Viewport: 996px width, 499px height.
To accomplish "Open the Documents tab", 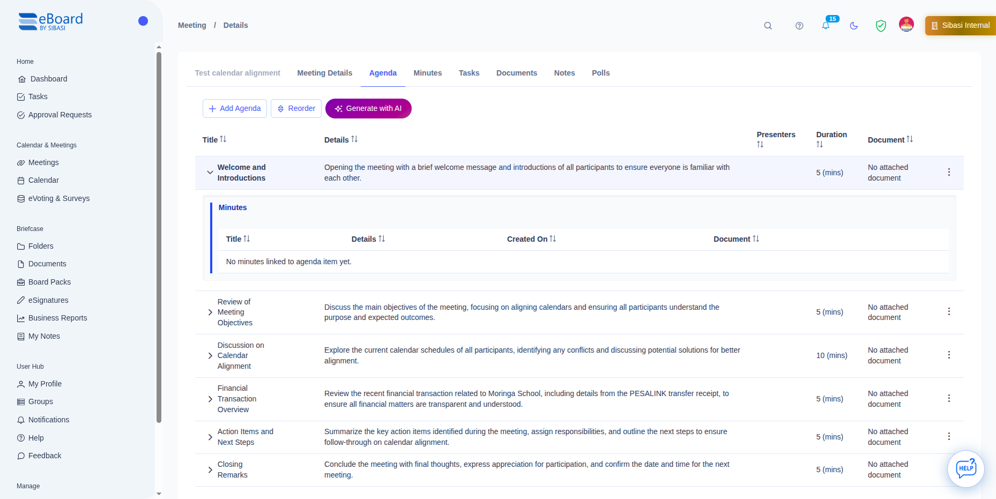I will pyautogui.click(x=516, y=73).
